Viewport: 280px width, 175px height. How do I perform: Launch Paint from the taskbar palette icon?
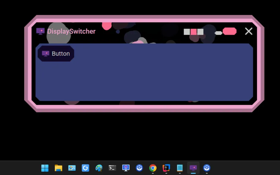99,168
